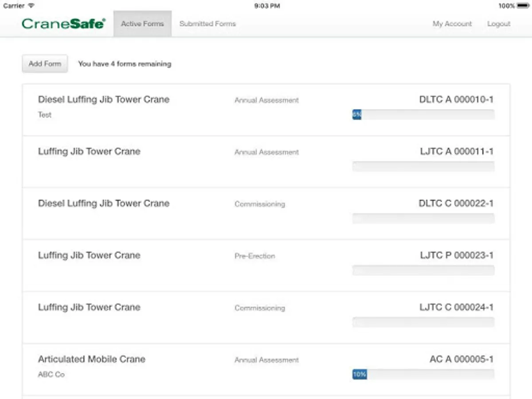Open the Luffing Jib Tower Crane LJTC A 000011-1 title

(x=89, y=152)
